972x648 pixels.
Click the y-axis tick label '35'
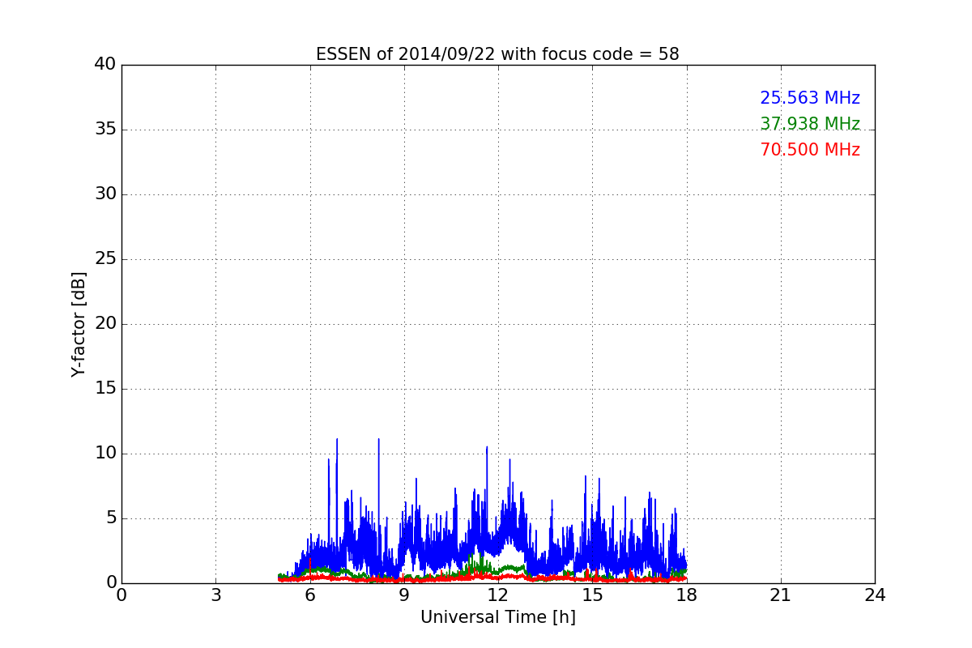pos(105,130)
